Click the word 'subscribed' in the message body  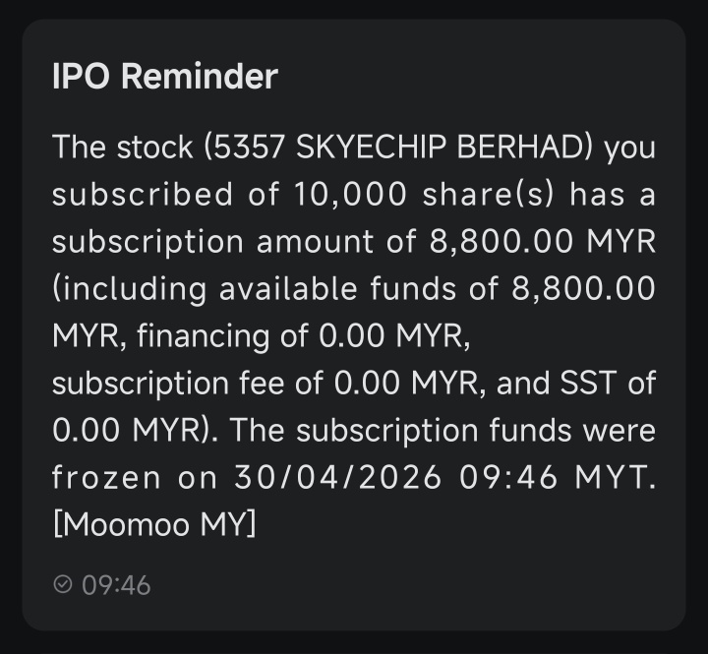point(143,195)
